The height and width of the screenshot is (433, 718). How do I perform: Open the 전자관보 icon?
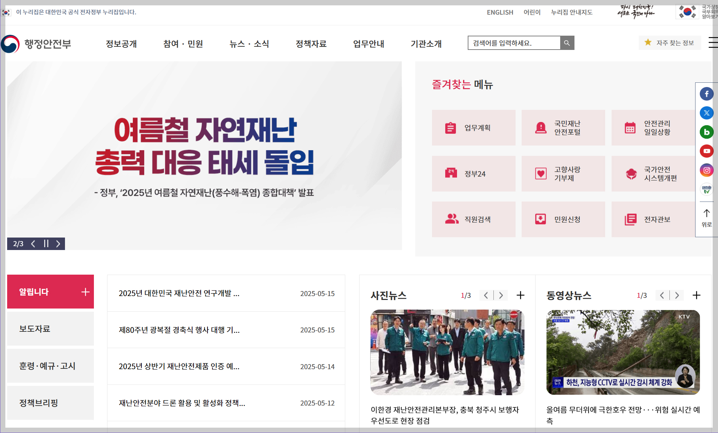click(630, 219)
